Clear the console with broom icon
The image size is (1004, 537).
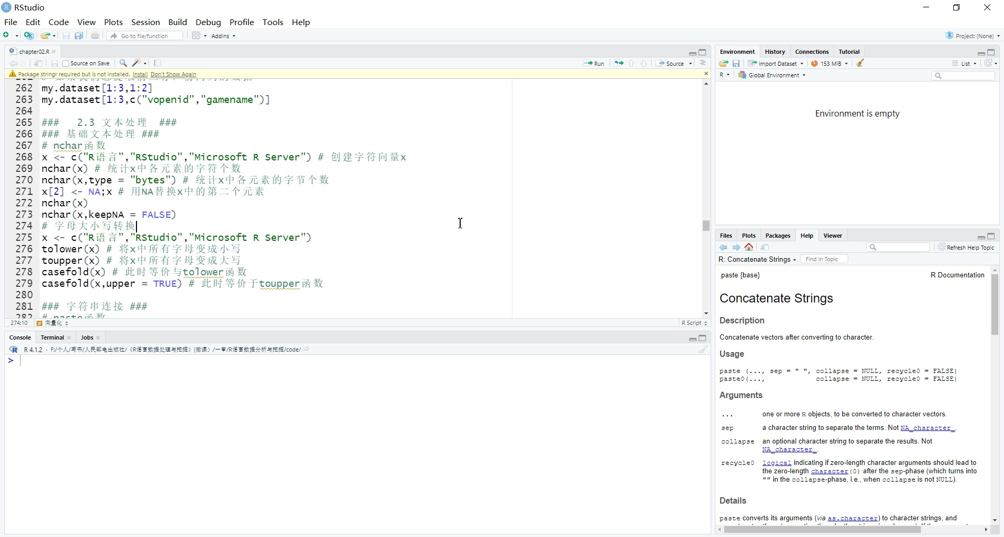point(703,349)
